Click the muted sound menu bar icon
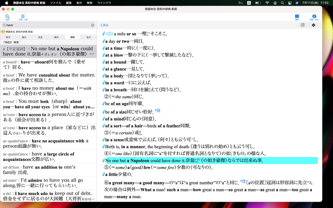This screenshot has height=208, width=333. coord(240,3)
